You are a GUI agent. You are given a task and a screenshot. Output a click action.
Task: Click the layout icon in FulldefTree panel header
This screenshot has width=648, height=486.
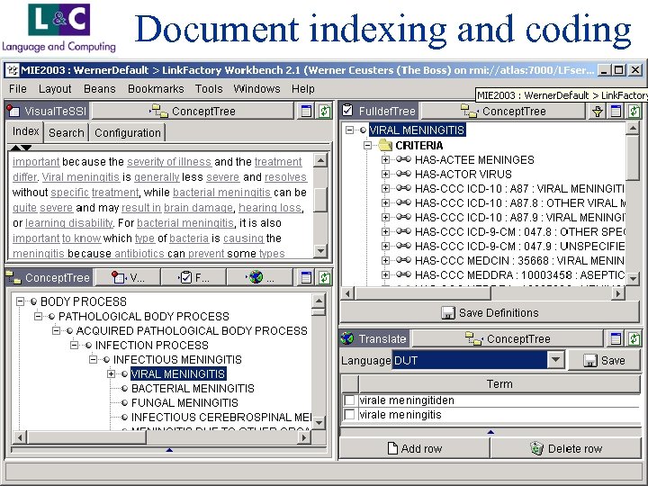(x=616, y=112)
